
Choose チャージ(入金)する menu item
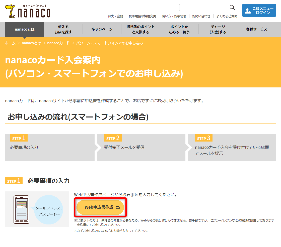click(218, 29)
